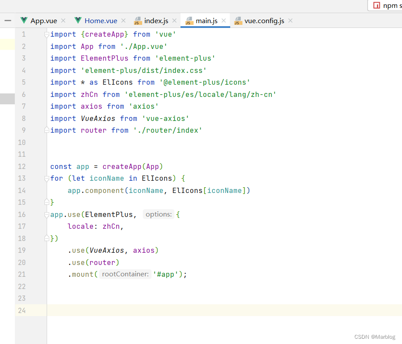
Task: Click 'component' method on line 14
Action: click(x=105, y=190)
